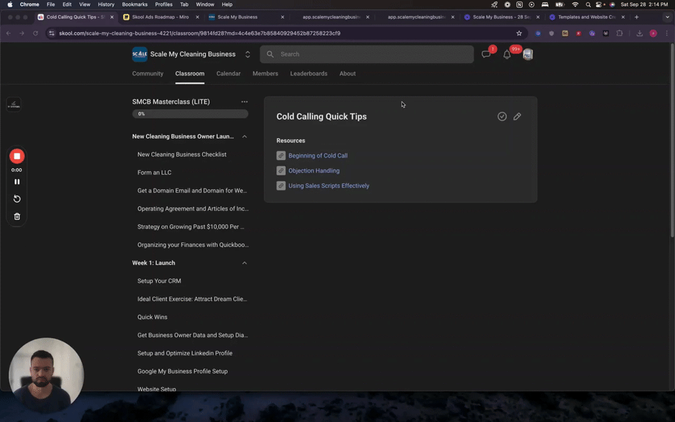Open the Members tab
675x422 pixels.
[x=265, y=74]
